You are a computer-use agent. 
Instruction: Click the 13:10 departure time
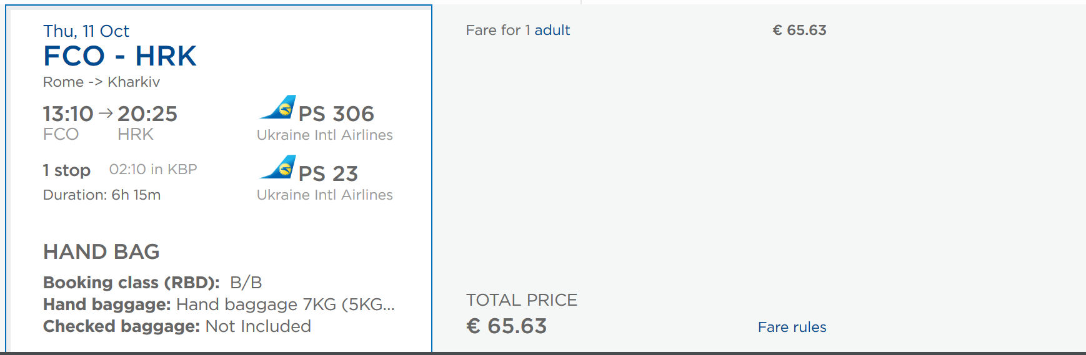(67, 114)
